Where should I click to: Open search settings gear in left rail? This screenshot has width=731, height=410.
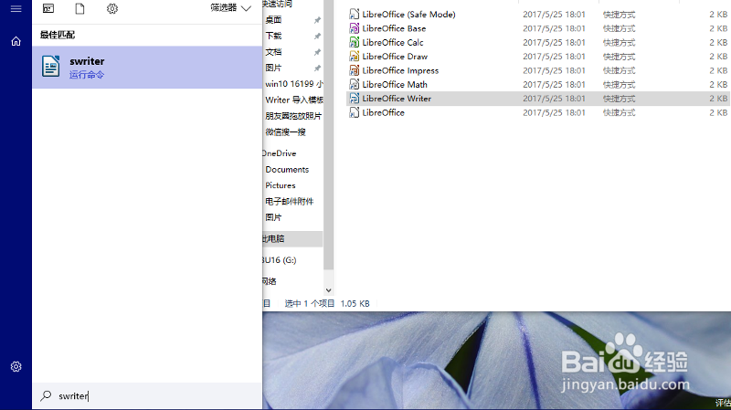[x=16, y=367]
